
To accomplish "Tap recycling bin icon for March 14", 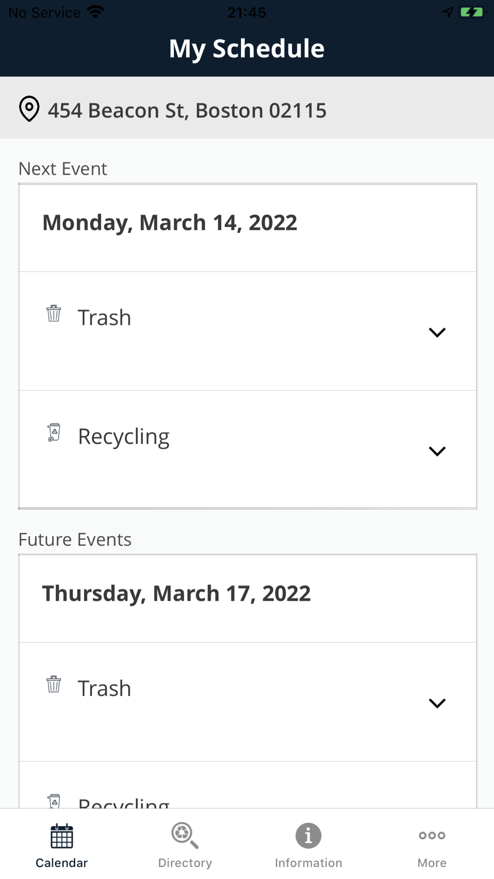I will pyautogui.click(x=54, y=432).
